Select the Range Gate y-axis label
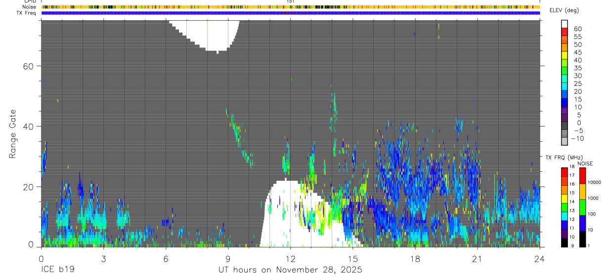Screen dimensions: 607x280 click(13, 133)
